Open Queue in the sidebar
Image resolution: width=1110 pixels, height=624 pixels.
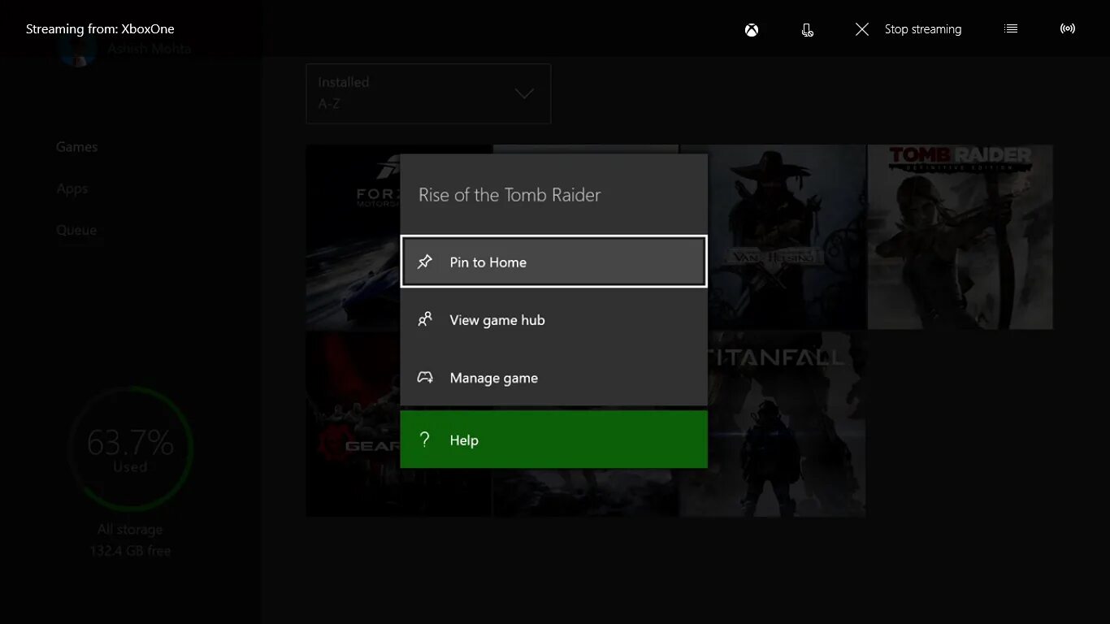(x=76, y=230)
